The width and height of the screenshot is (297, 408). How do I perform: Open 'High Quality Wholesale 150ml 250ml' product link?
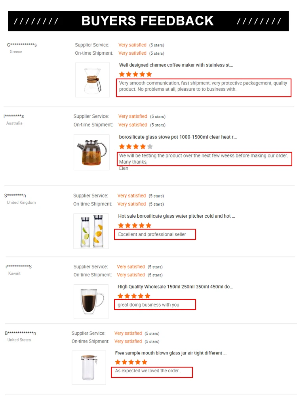click(x=175, y=287)
